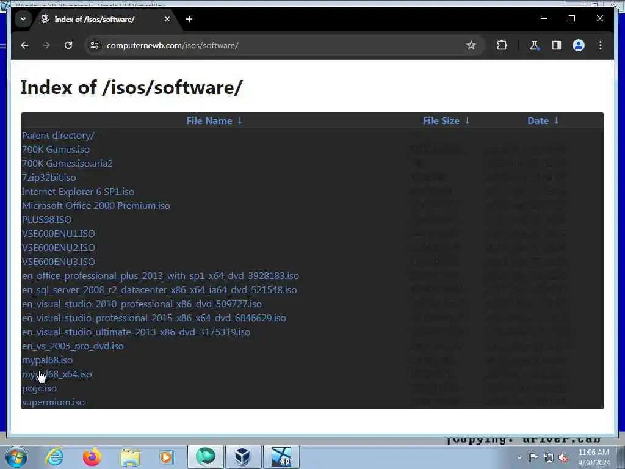Open the SQL Server 2008 R2 datacenter iso link

click(x=159, y=290)
